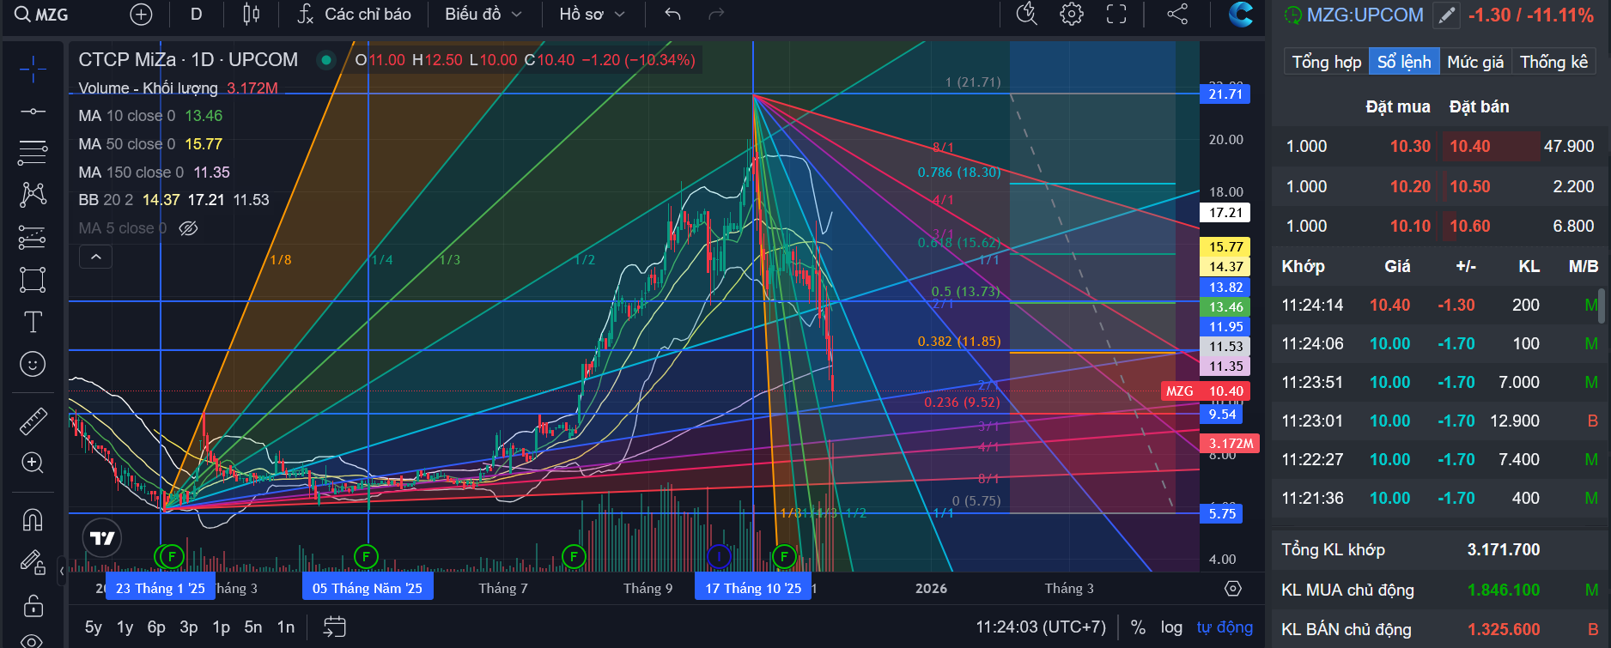Expand the Biểu đồ dropdown
The height and width of the screenshot is (648, 1611).
coord(483,15)
